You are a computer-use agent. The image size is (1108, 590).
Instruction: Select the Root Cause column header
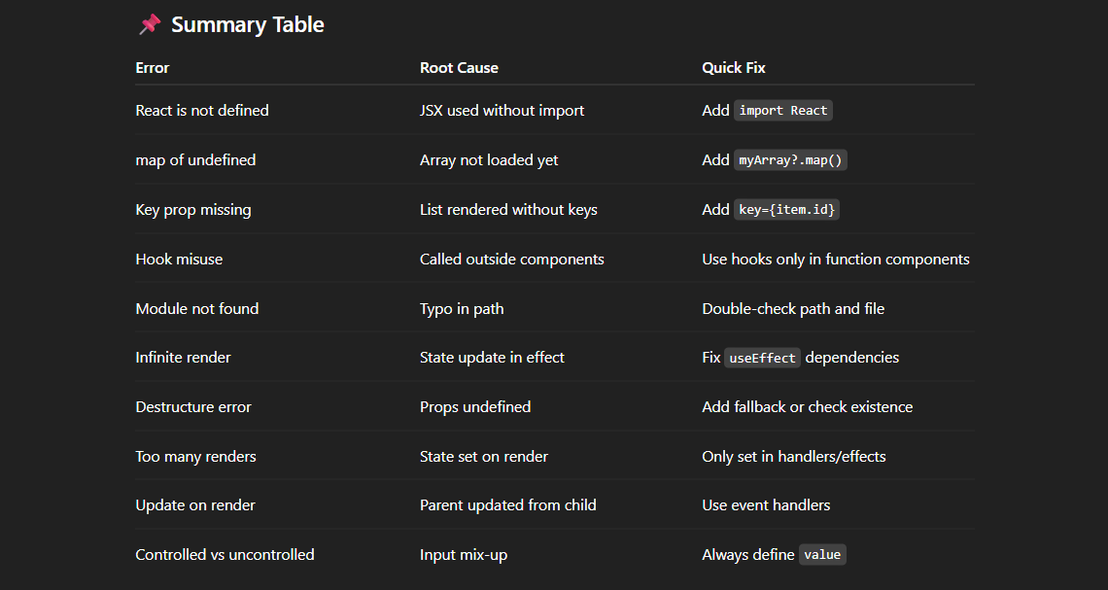[x=459, y=68]
